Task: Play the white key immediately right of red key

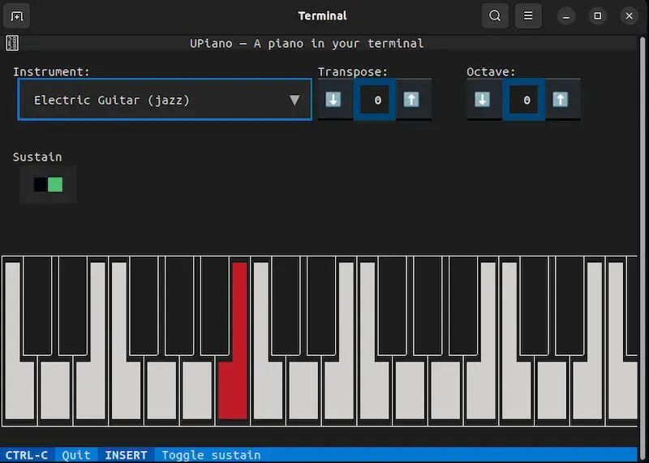Action: (x=268, y=389)
